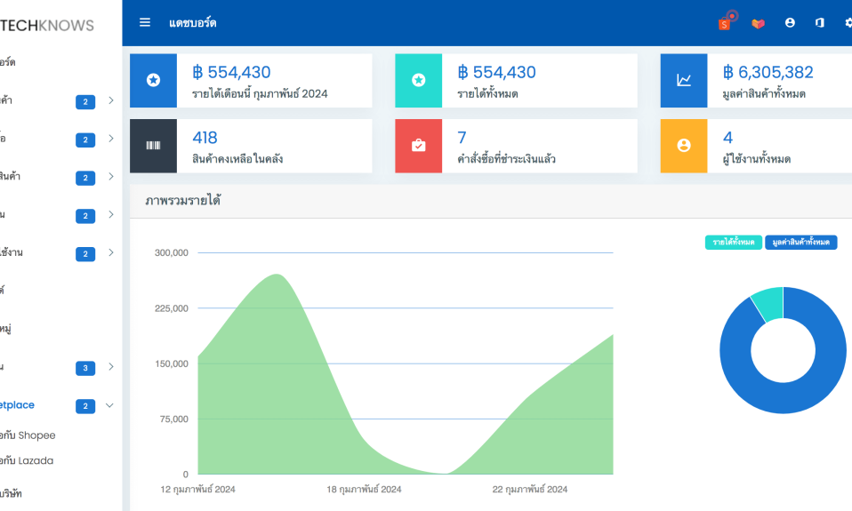Click the 418 stock count value

[x=205, y=138]
